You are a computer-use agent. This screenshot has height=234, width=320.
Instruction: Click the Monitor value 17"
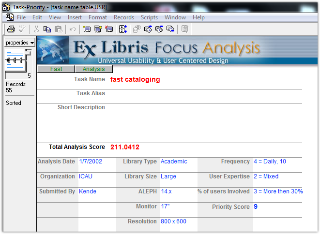165,206
